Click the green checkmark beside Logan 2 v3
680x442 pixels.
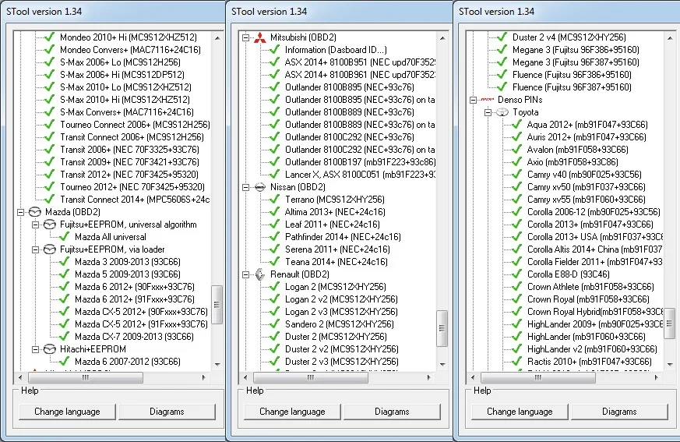coord(274,312)
